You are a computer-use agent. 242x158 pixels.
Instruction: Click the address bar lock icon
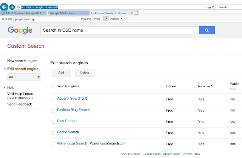(209, 7)
